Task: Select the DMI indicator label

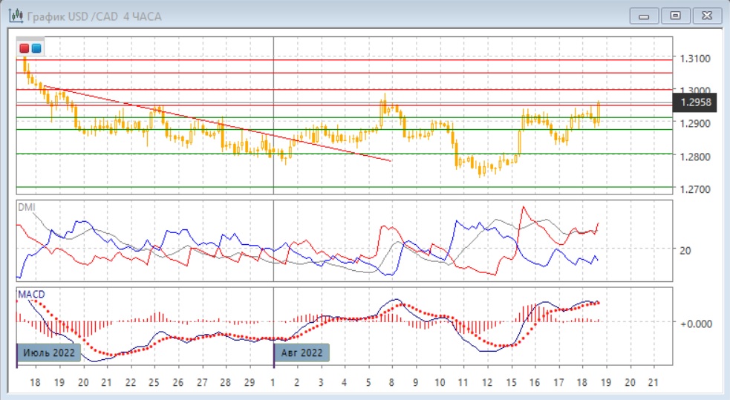Action: [26, 206]
